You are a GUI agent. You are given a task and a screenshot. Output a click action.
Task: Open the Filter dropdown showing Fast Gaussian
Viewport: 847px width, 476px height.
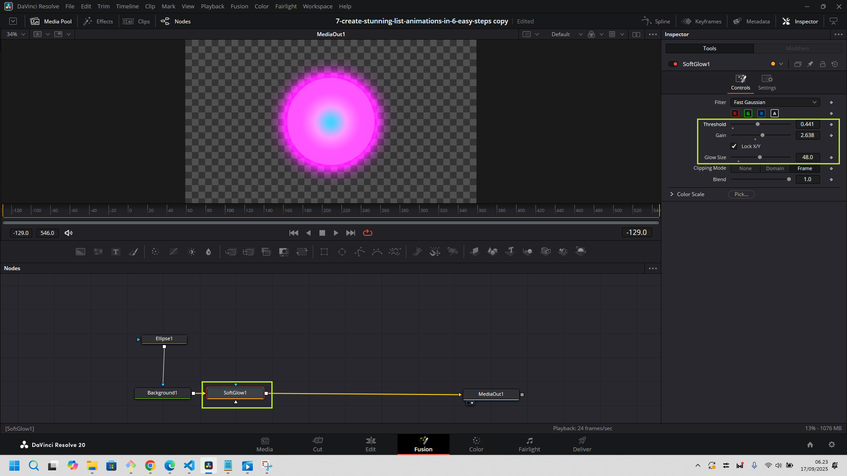pyautogui.click(x=775, y=102)
